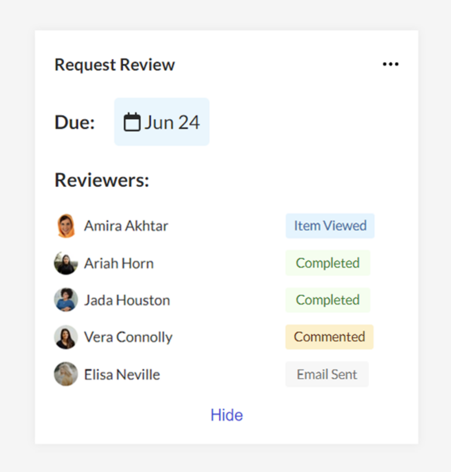Click the Request Review title

pyautogui.click(x=115, y=65)
